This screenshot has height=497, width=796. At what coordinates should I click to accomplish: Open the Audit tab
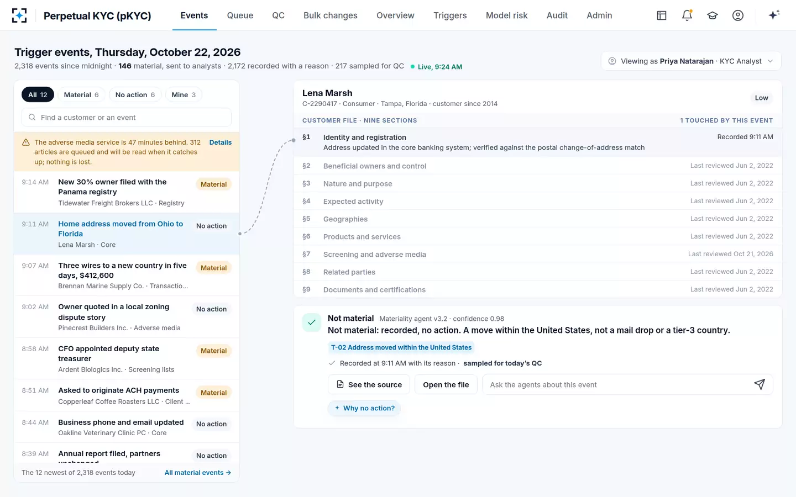(x=557, y=15)
